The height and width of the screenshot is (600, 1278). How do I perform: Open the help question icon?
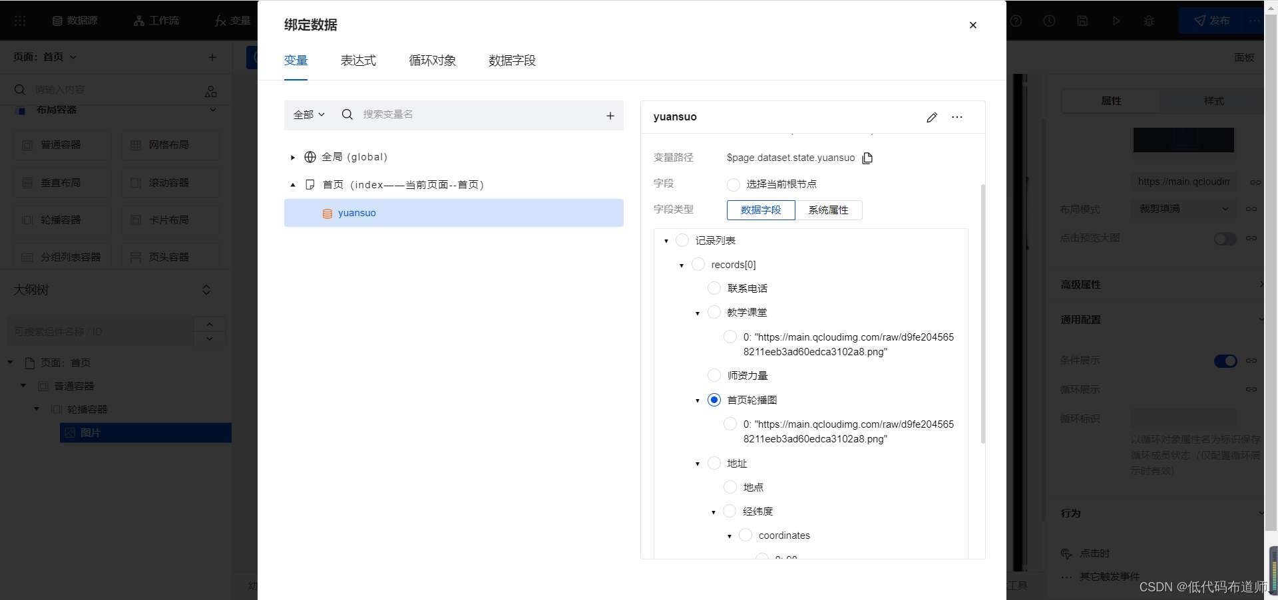click(1016, 21)
